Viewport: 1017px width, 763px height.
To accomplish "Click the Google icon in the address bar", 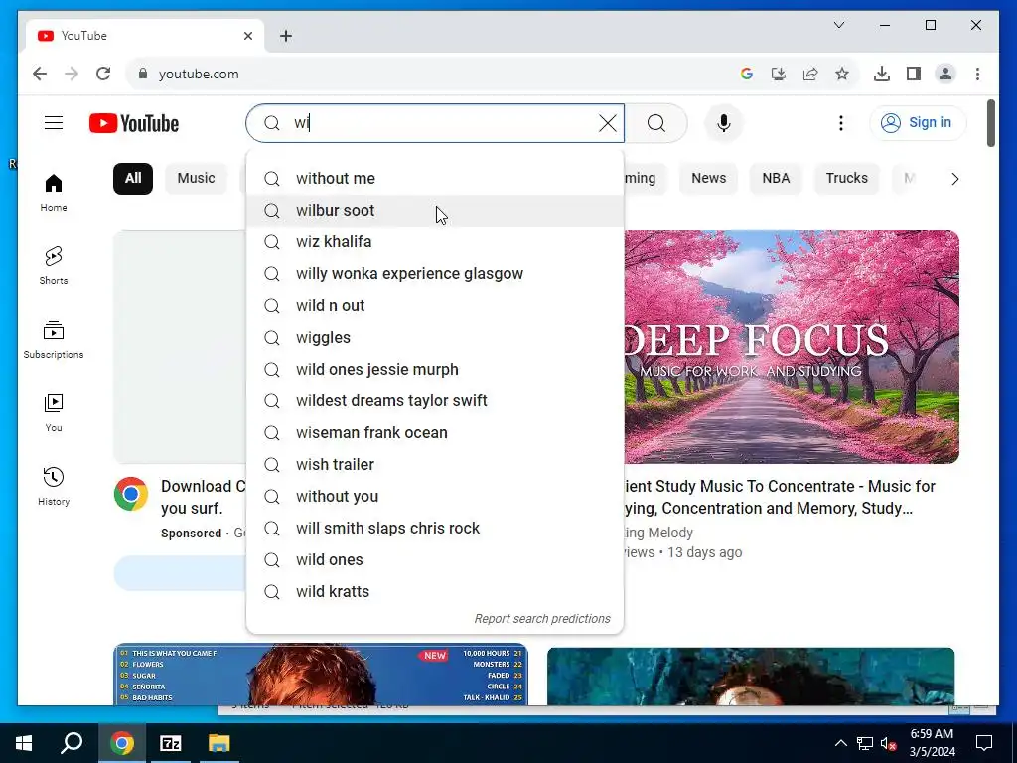I will click(747, 74).
